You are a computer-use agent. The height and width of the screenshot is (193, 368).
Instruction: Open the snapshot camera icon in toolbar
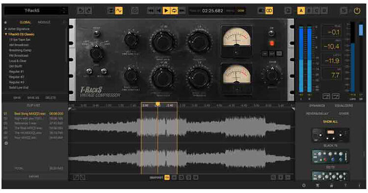(x=135, y=11)
